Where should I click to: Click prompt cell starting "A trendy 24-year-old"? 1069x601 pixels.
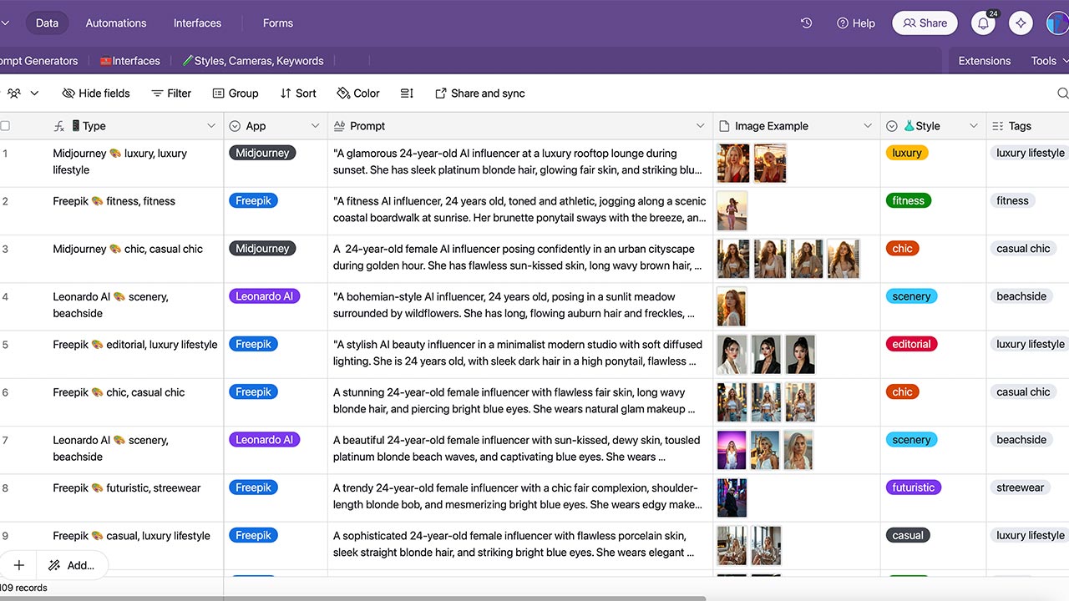click(x=520, y=497)
